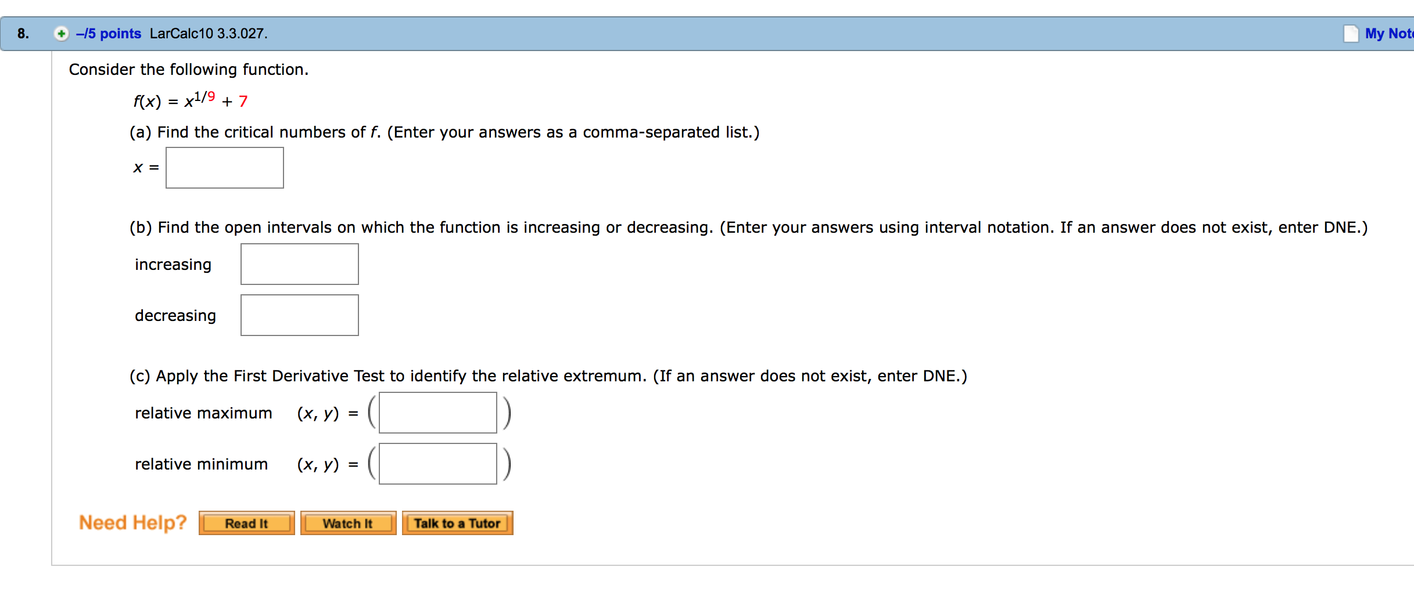The image size is (1414, 592).
Task: Focus the critical numbers x answer box
Action: (225, 168)
